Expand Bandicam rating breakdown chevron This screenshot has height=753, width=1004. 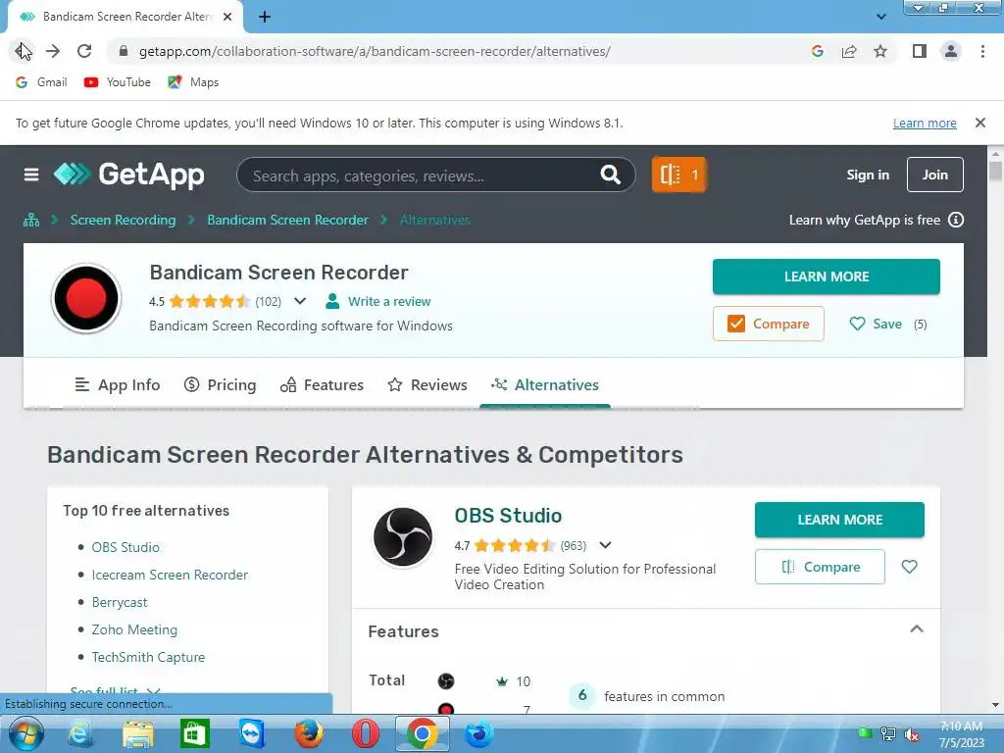pyautogui.click(x=300, y=301)
